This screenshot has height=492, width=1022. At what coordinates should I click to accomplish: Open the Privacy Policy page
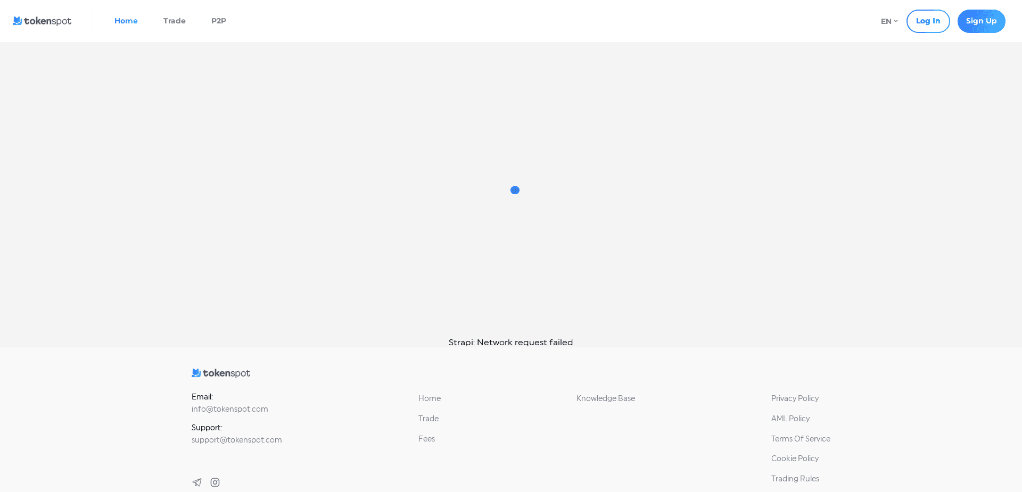click(795, 398)
